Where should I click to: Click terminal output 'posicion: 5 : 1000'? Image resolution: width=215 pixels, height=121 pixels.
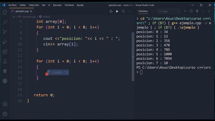[x=154, y=54]
